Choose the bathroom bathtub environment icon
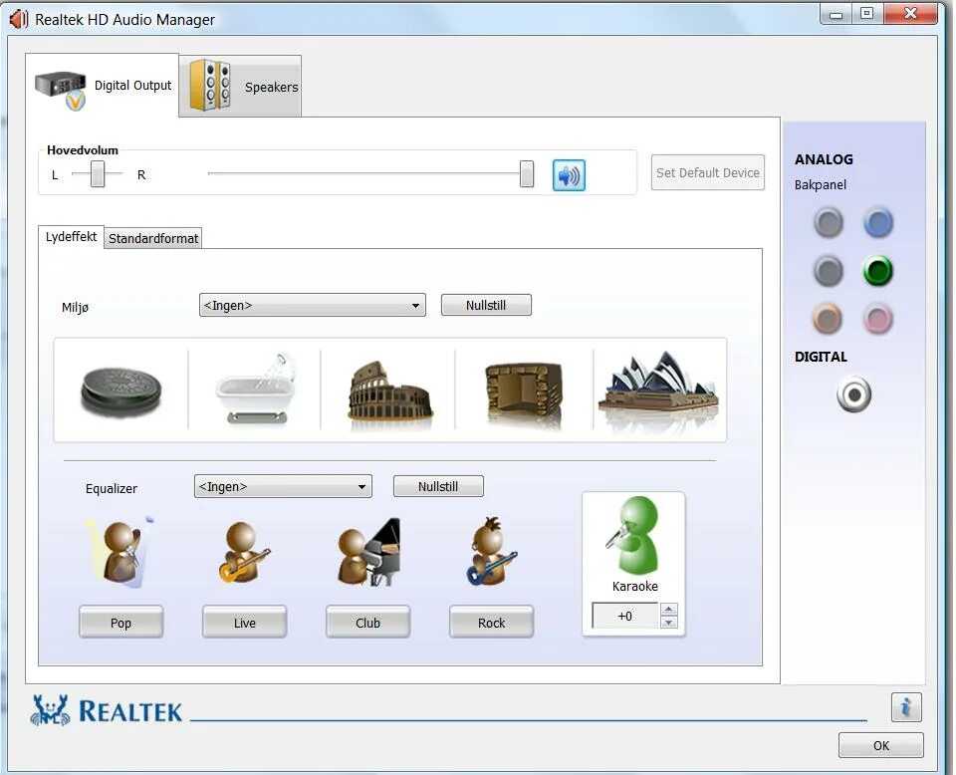The height and width of the screenshot is (775, 956). pos(256,388)
